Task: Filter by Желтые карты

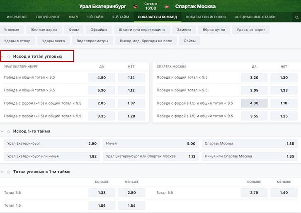Action: 44,30
